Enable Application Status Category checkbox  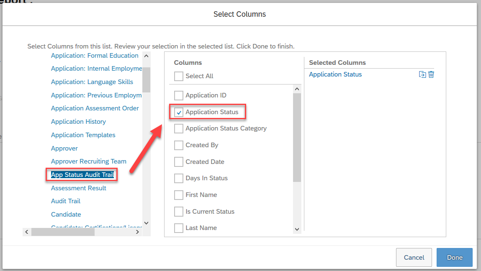(x=178, y=128)
